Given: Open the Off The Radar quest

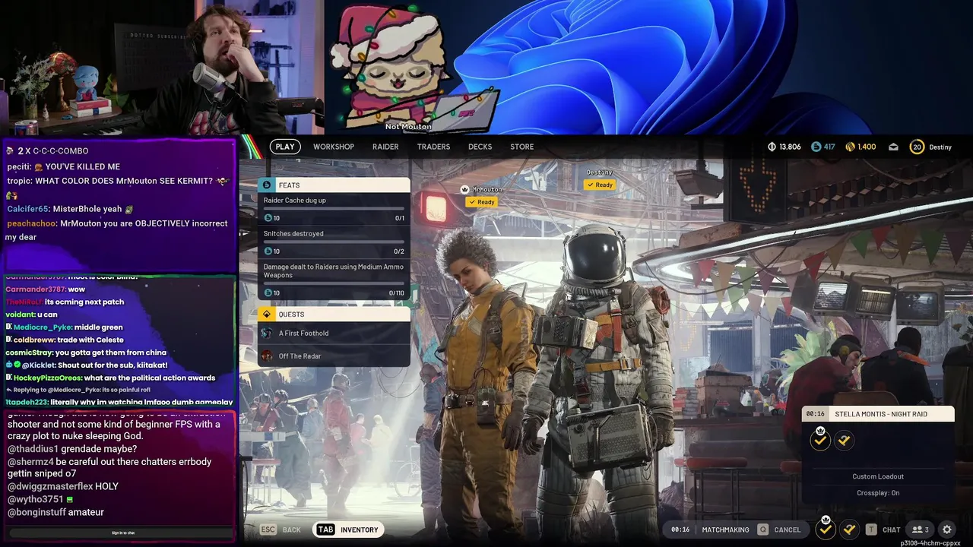Looking at the screenshot, I should point(334,356).
